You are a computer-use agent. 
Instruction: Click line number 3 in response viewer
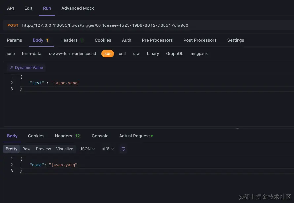tap(12, 171)
